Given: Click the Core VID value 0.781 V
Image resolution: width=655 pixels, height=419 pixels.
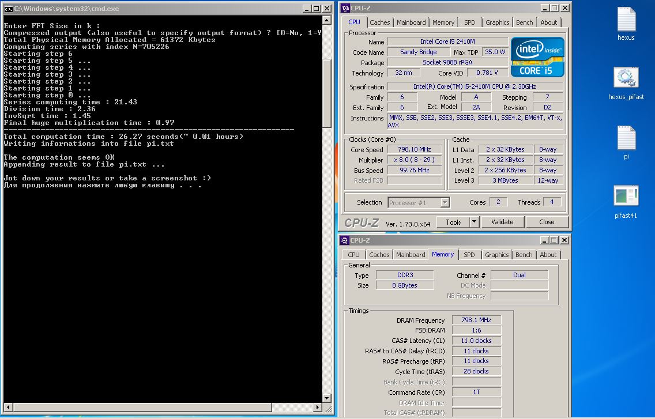Looking at the screenshot, I should pyautogui.click(x=487, y=73).
